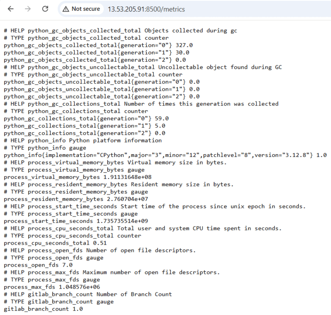Click the process_virtual_memory_bytes value line
Image resolution: width=331 pixels, height=315 pixels.
tap(78, 177)
